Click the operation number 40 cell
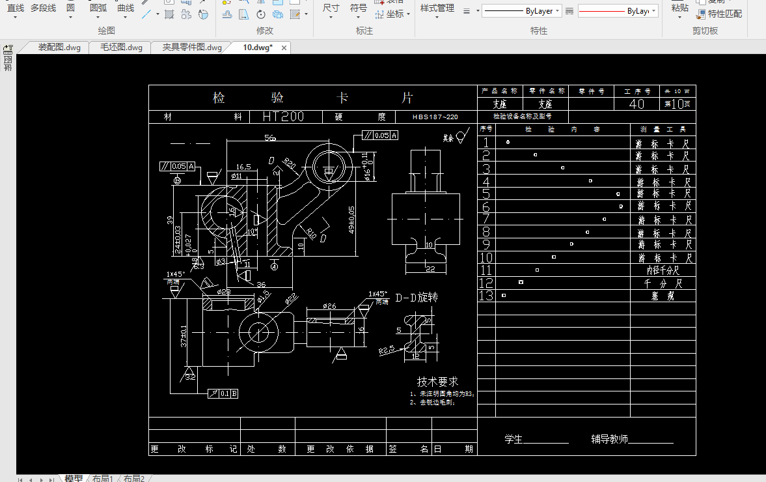 point(636,104)
